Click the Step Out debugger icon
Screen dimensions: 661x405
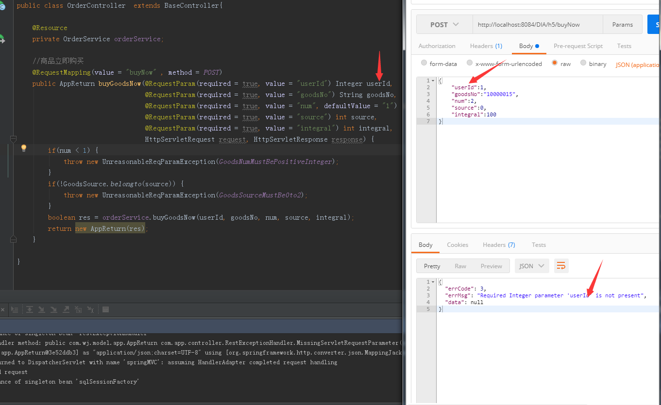(66, 309)
